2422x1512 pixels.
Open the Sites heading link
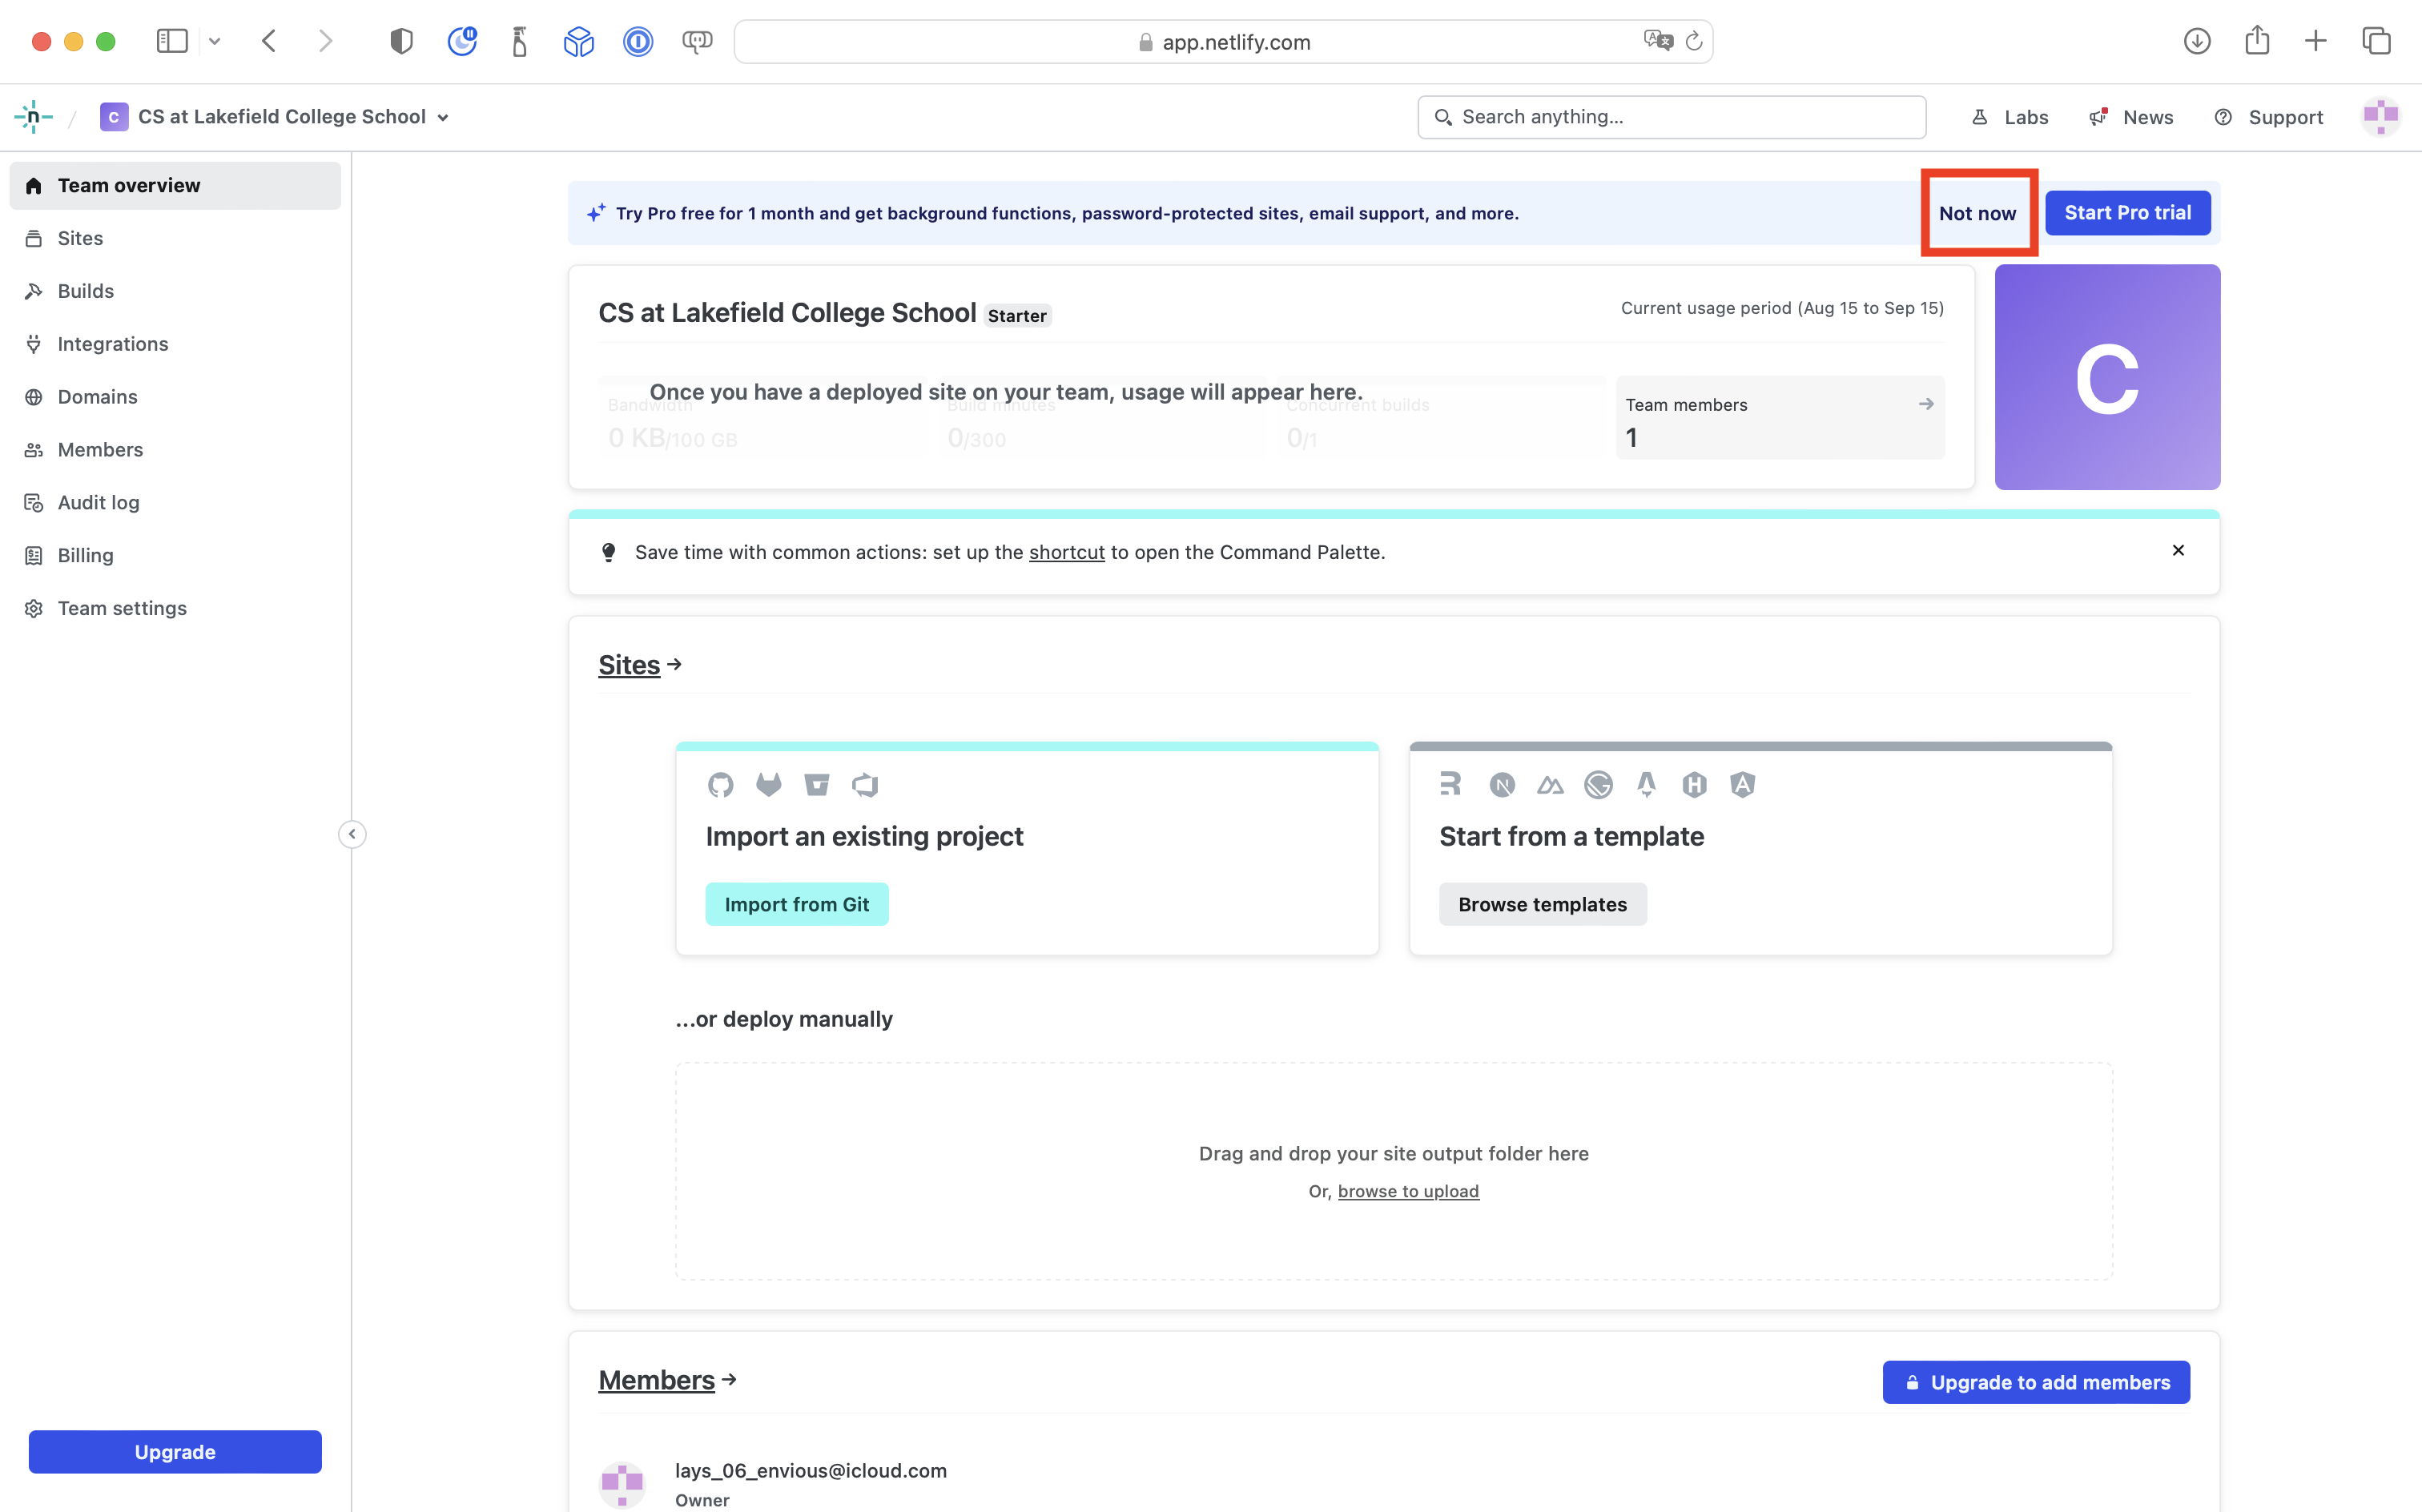click(629, 665)
